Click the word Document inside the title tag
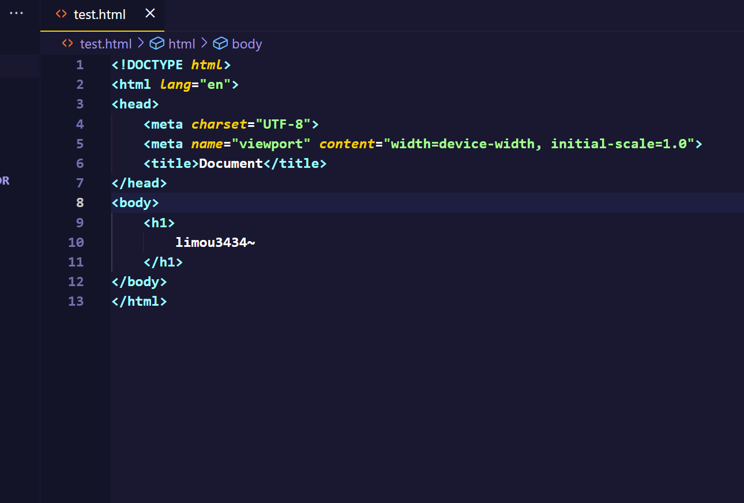This screenshot has width=744, height=503. coord(231,163)
